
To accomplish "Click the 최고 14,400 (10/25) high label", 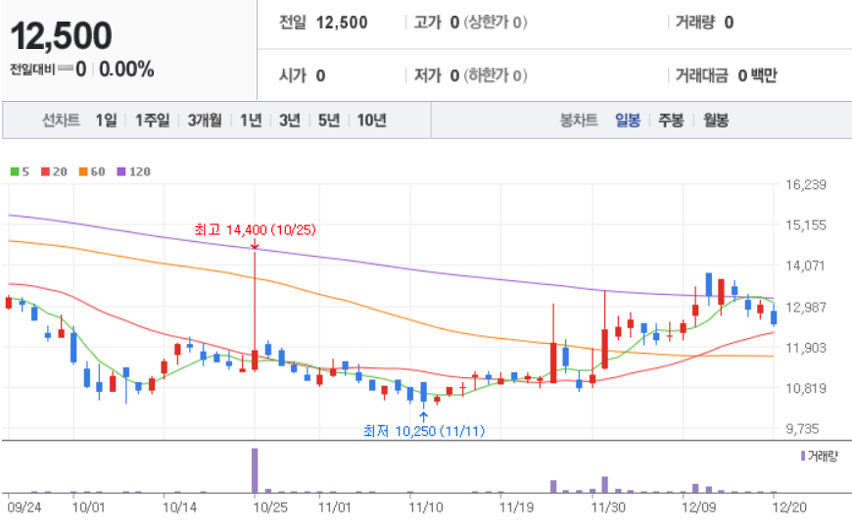I will 255,230.
